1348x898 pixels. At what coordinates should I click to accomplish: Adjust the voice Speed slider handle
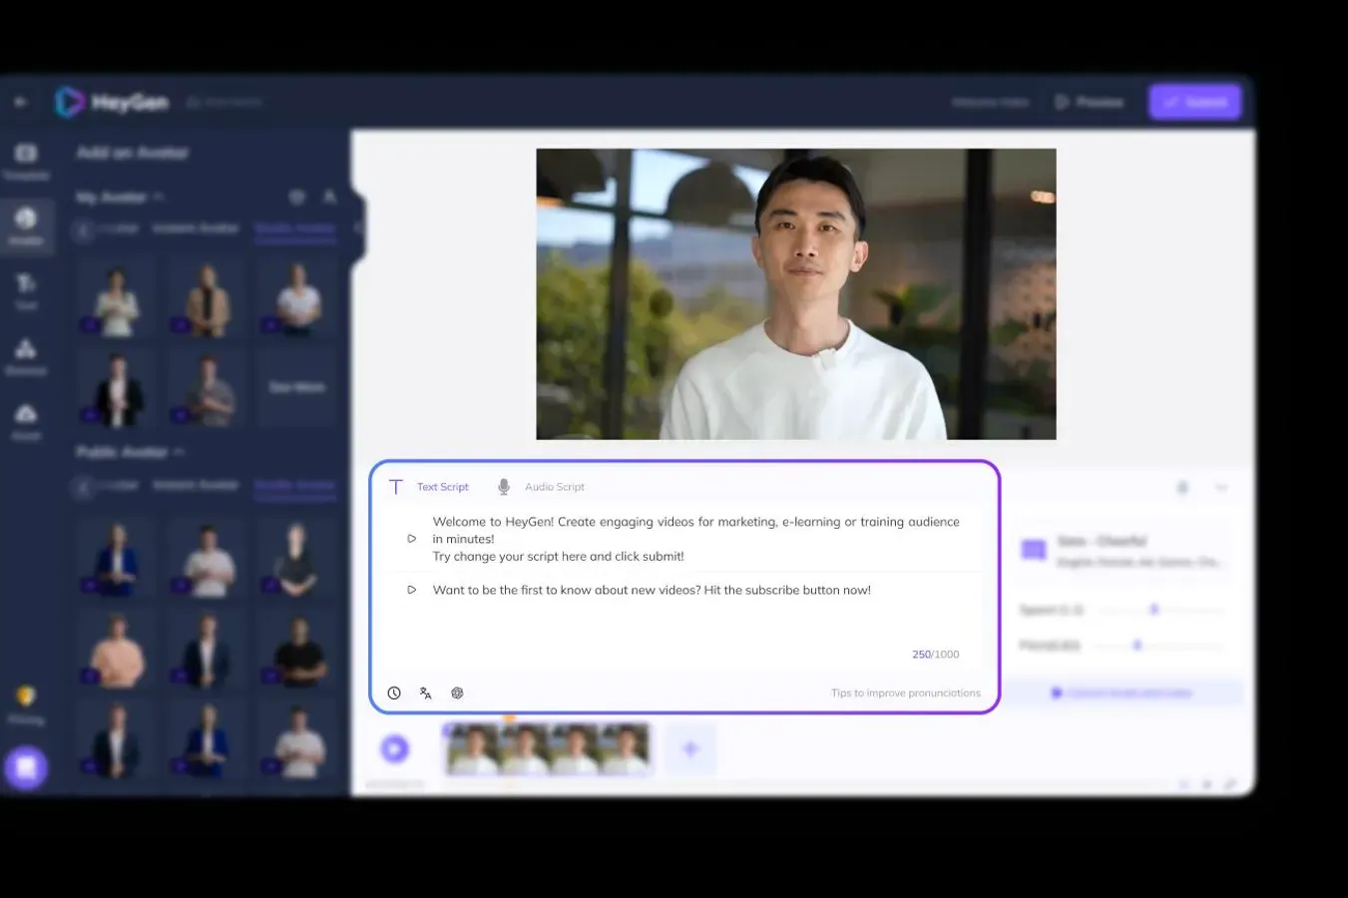[1153, 610]
